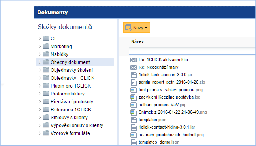Open document Re: 1CLICK aktivační klíč
The image size is (256, 146).
point(163,60)
